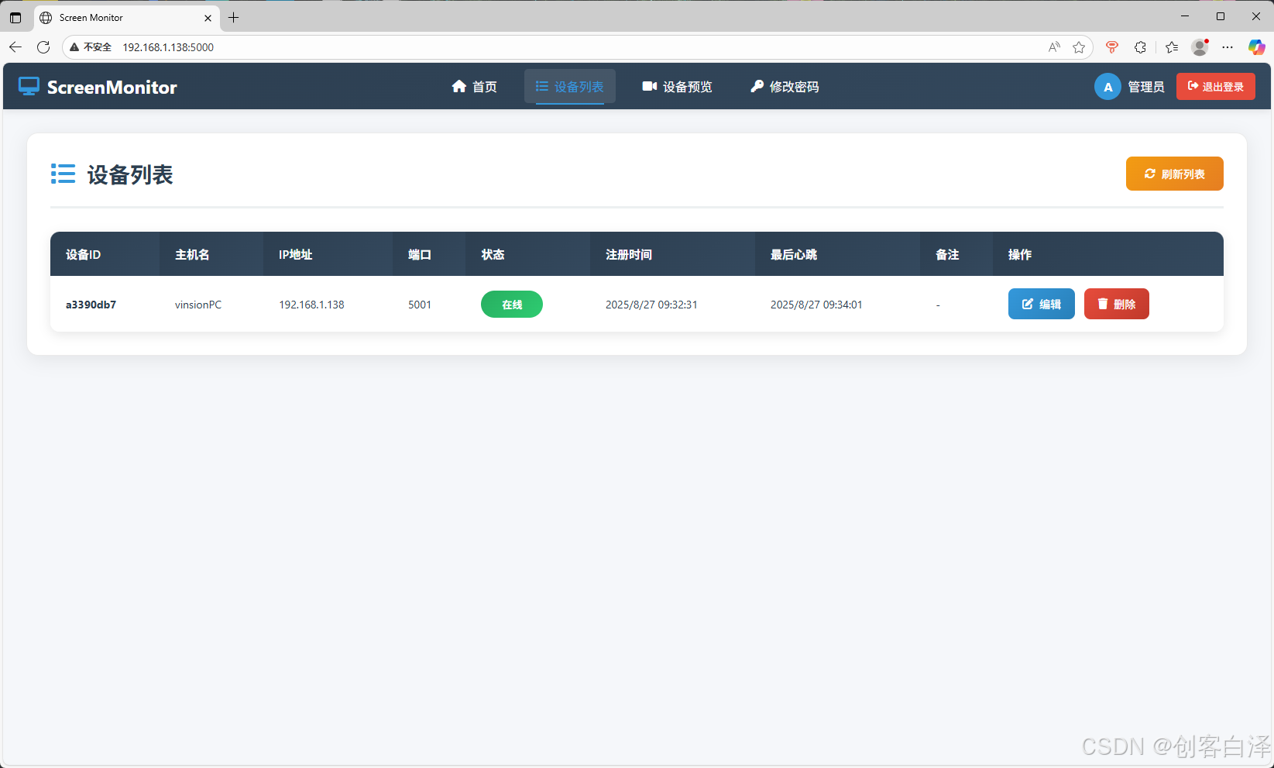Click the 管理员 username label
1274x768 pixels.
coord(1146,87)
